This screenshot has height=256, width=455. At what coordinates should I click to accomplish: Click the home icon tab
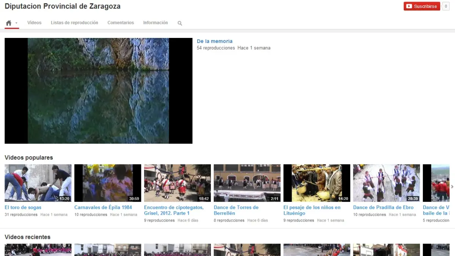click(x=9, y=23)
